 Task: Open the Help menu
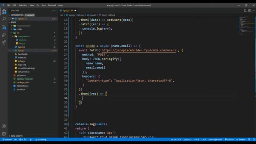pyautogui.click(x=60, y=5)
